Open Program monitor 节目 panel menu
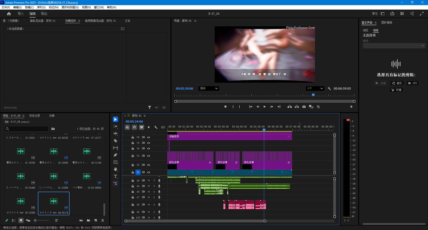Screen dimensions: 428x230 (195, 21)
